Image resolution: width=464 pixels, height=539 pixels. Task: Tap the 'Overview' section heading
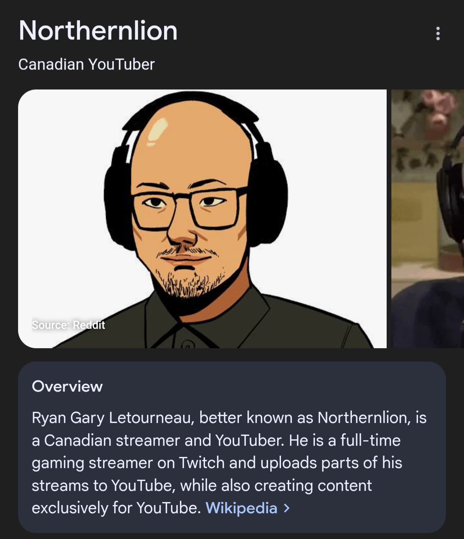pos(67,386)
